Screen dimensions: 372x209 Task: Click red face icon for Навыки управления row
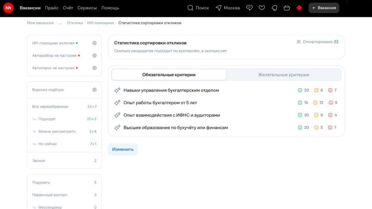330,90
